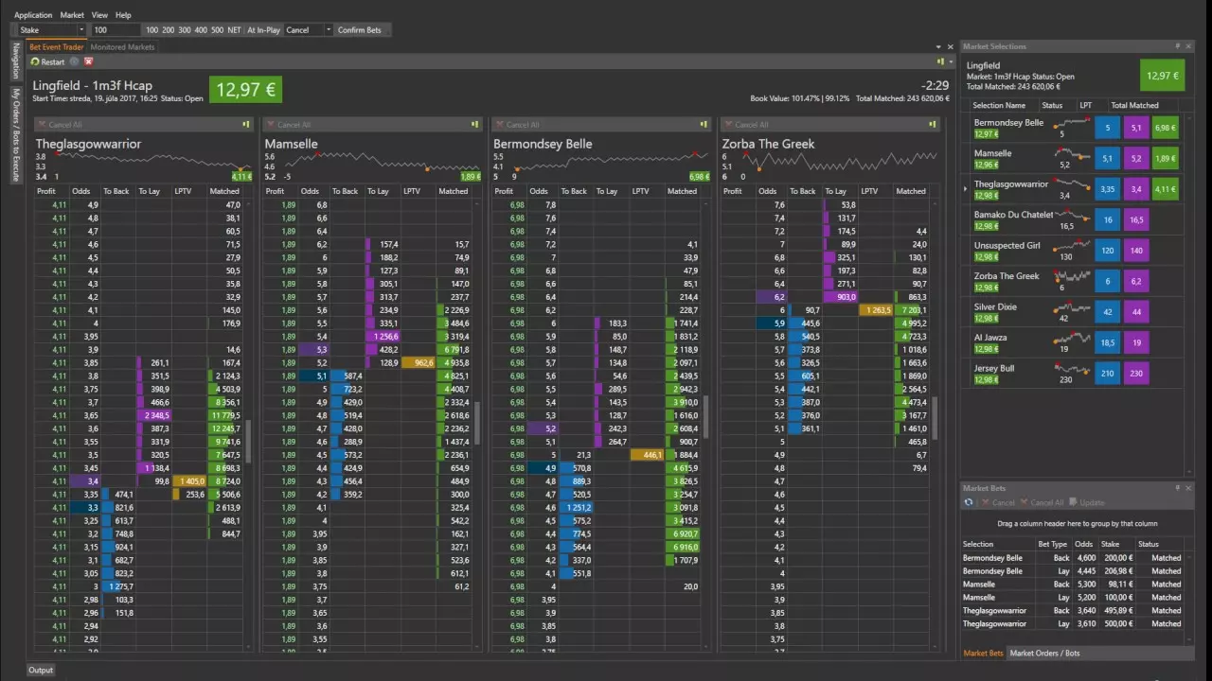Open the Navigation side panel
The image size is (1212, 681).
tap(15, 61)
